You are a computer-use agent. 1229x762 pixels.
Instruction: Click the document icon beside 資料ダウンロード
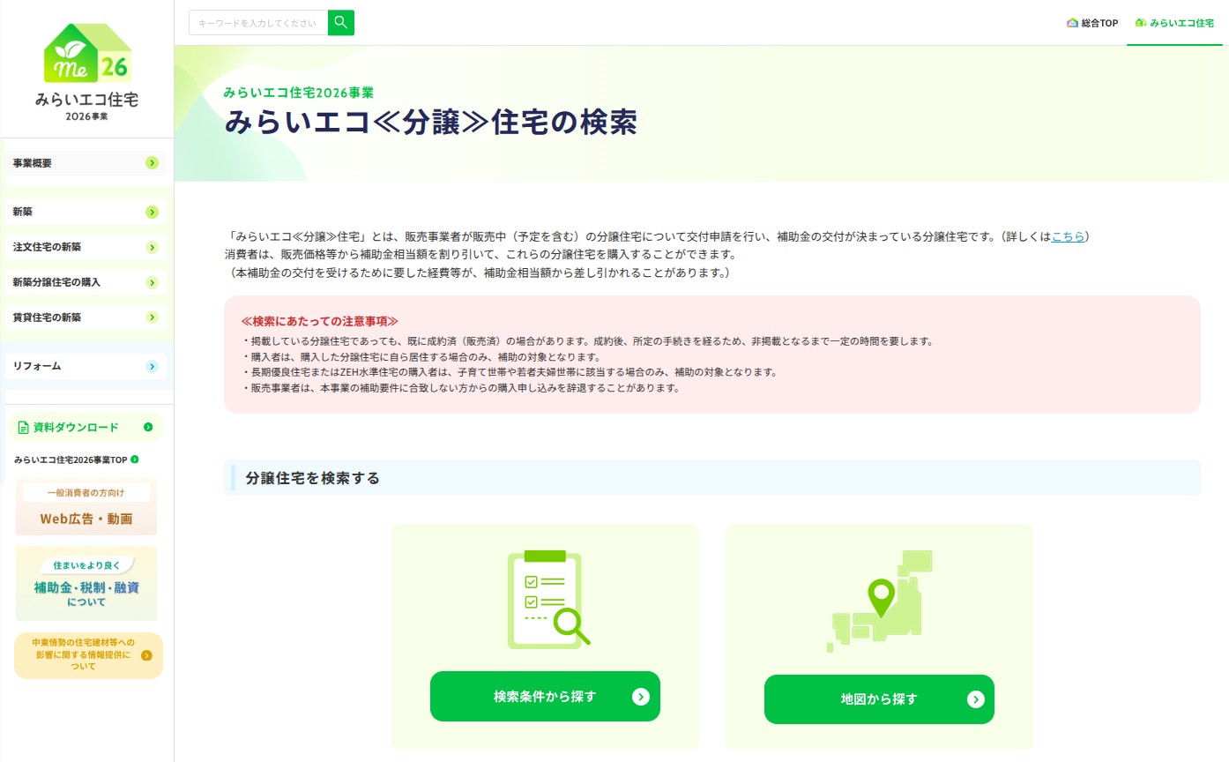click(24, 428)
